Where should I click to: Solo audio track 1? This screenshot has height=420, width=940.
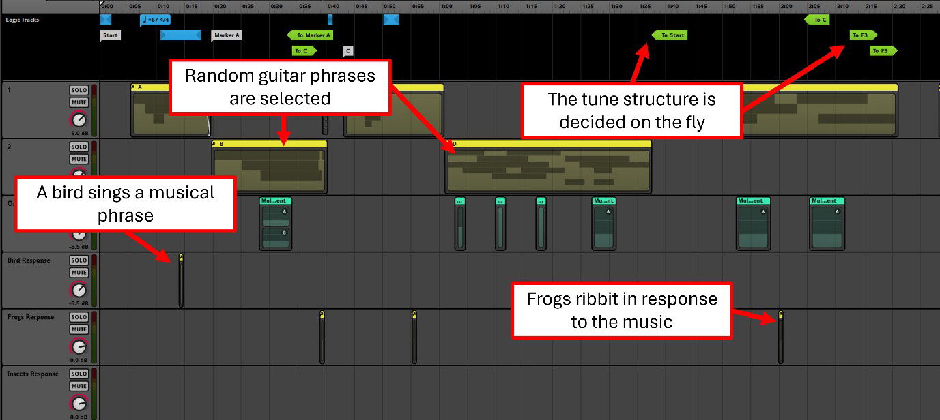pos(79,91)
